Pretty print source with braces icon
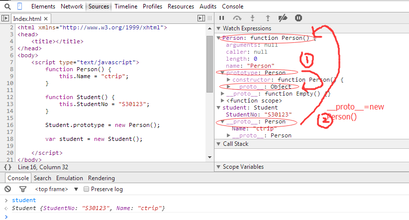 [8, 167]
